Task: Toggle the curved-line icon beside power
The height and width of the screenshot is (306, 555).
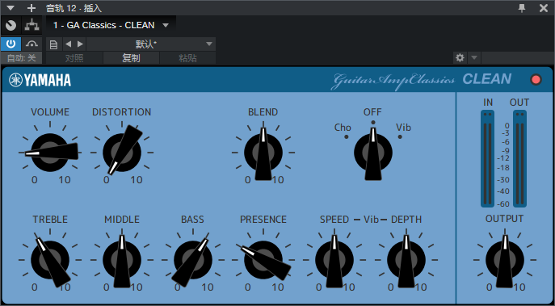Action: 32,44
